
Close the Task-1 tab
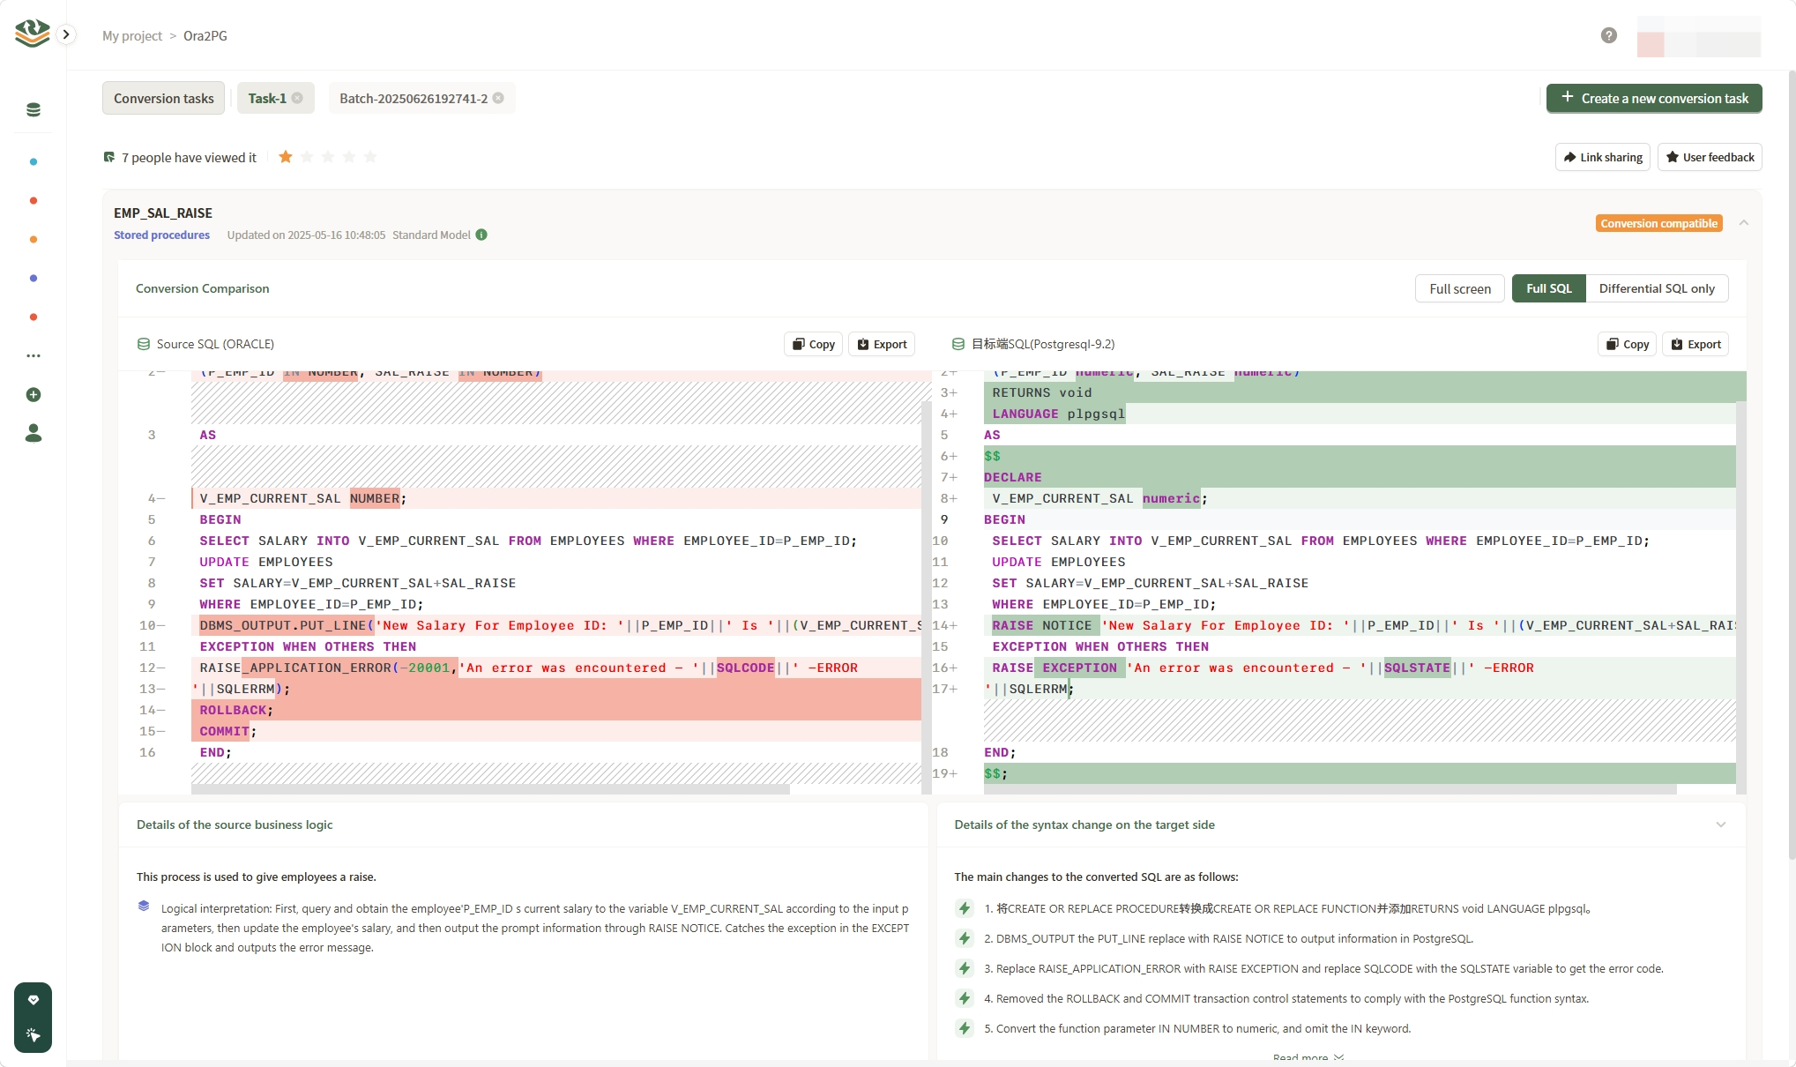(x=297, y=98)
